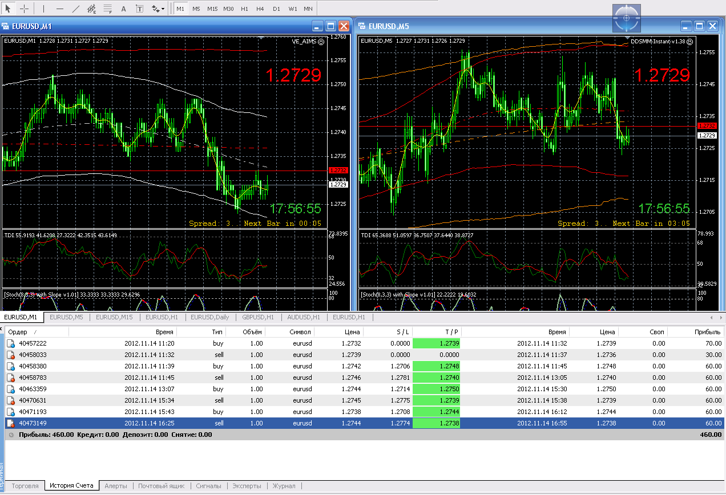
Task: Pick the horizontal line drawing tool
Action: pos(60,9)
